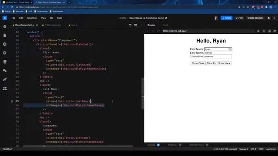Open the File menu
This screenshot has width=278, height=156.
pyautogui.click(x=13, y=18)
